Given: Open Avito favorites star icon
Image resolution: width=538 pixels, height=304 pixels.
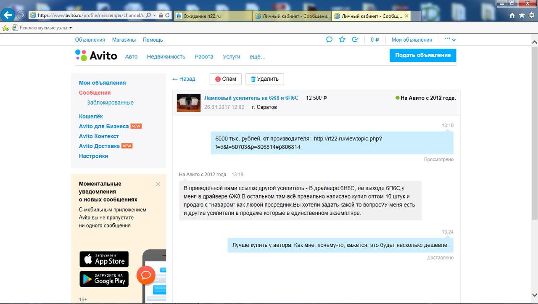Looking at the screenshot, I should 342,40.
